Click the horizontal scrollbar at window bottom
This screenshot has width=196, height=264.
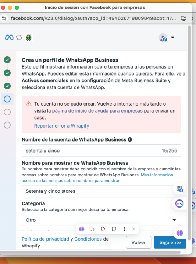90,252
